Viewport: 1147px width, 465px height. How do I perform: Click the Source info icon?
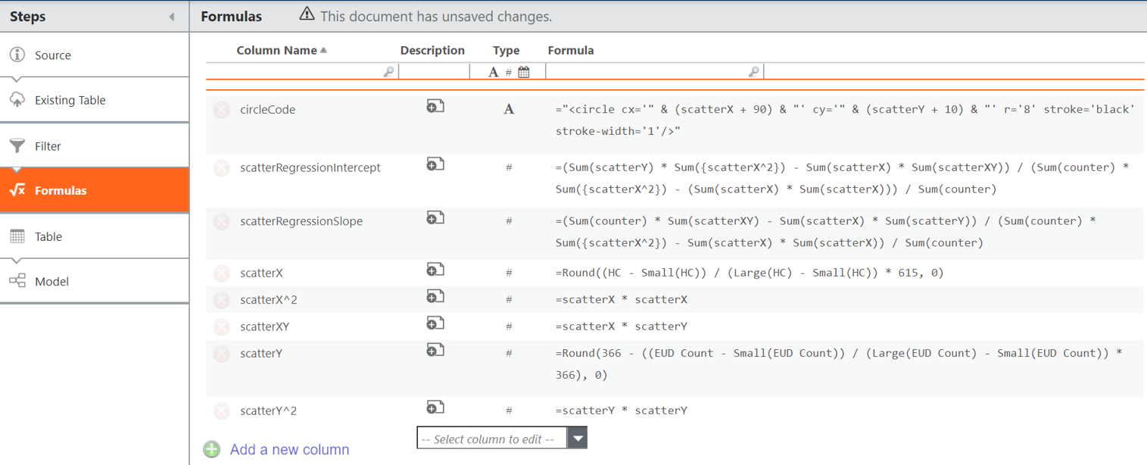(17, 55)
